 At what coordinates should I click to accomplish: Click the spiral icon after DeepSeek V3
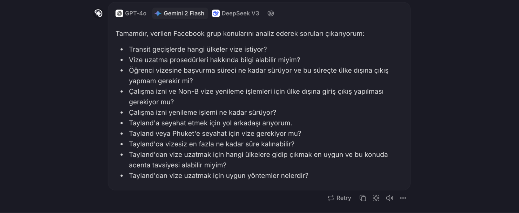click(271, 13)
